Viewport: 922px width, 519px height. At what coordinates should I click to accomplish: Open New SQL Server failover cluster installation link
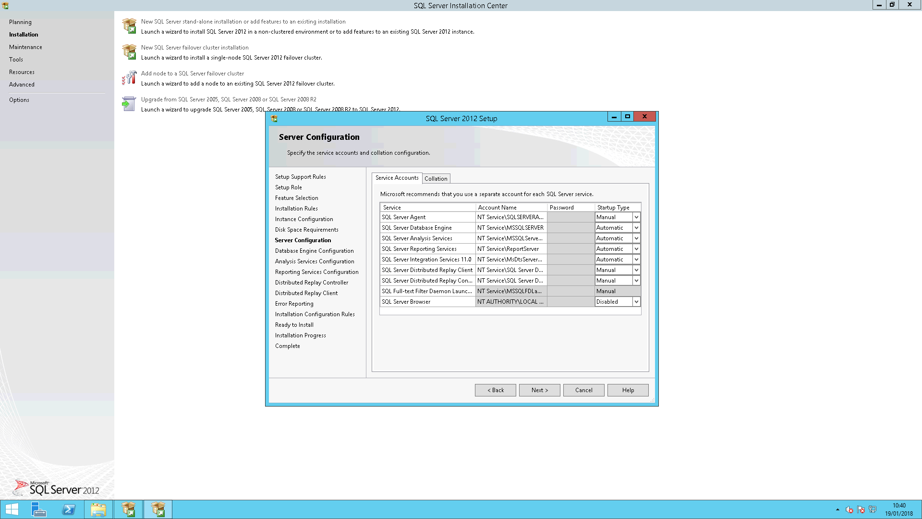tap(195, 48)
